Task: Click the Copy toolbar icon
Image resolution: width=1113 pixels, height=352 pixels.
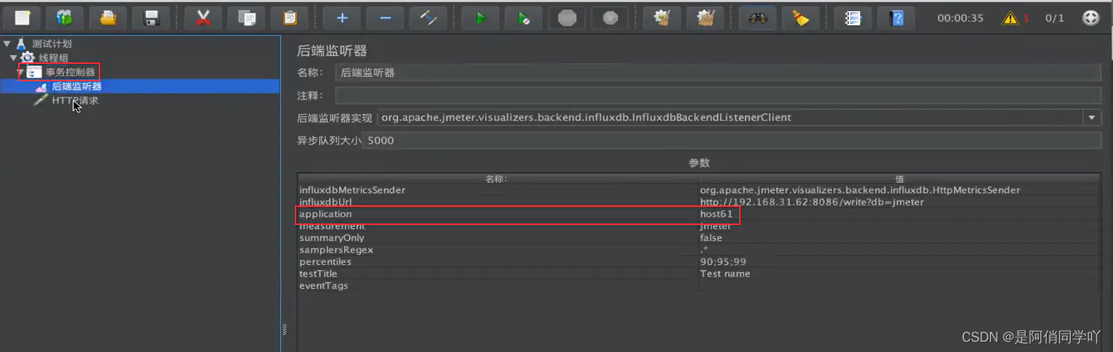Action: (x=246, y=17)
